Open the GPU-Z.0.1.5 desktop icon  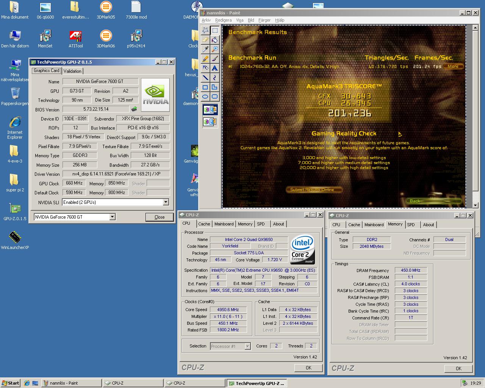point(15,212)
